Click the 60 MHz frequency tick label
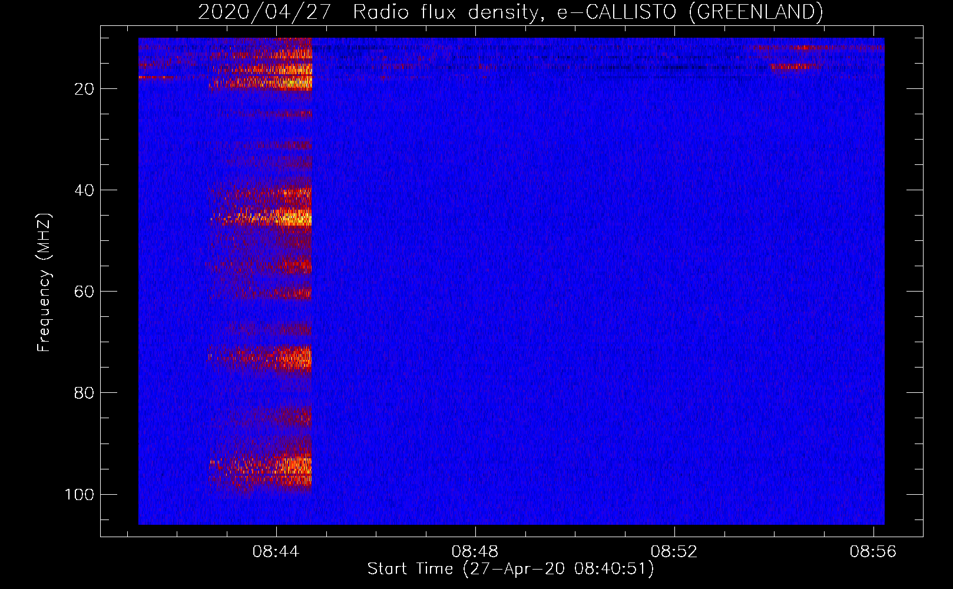The width and height of the screenshot is (953, 589). [x=84, y=292]
